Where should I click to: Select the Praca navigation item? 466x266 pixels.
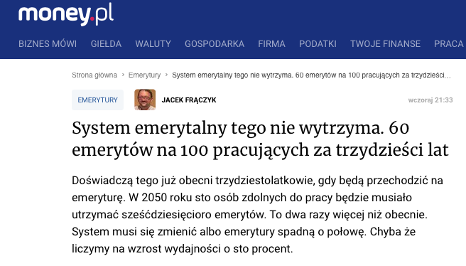(448, 44)
